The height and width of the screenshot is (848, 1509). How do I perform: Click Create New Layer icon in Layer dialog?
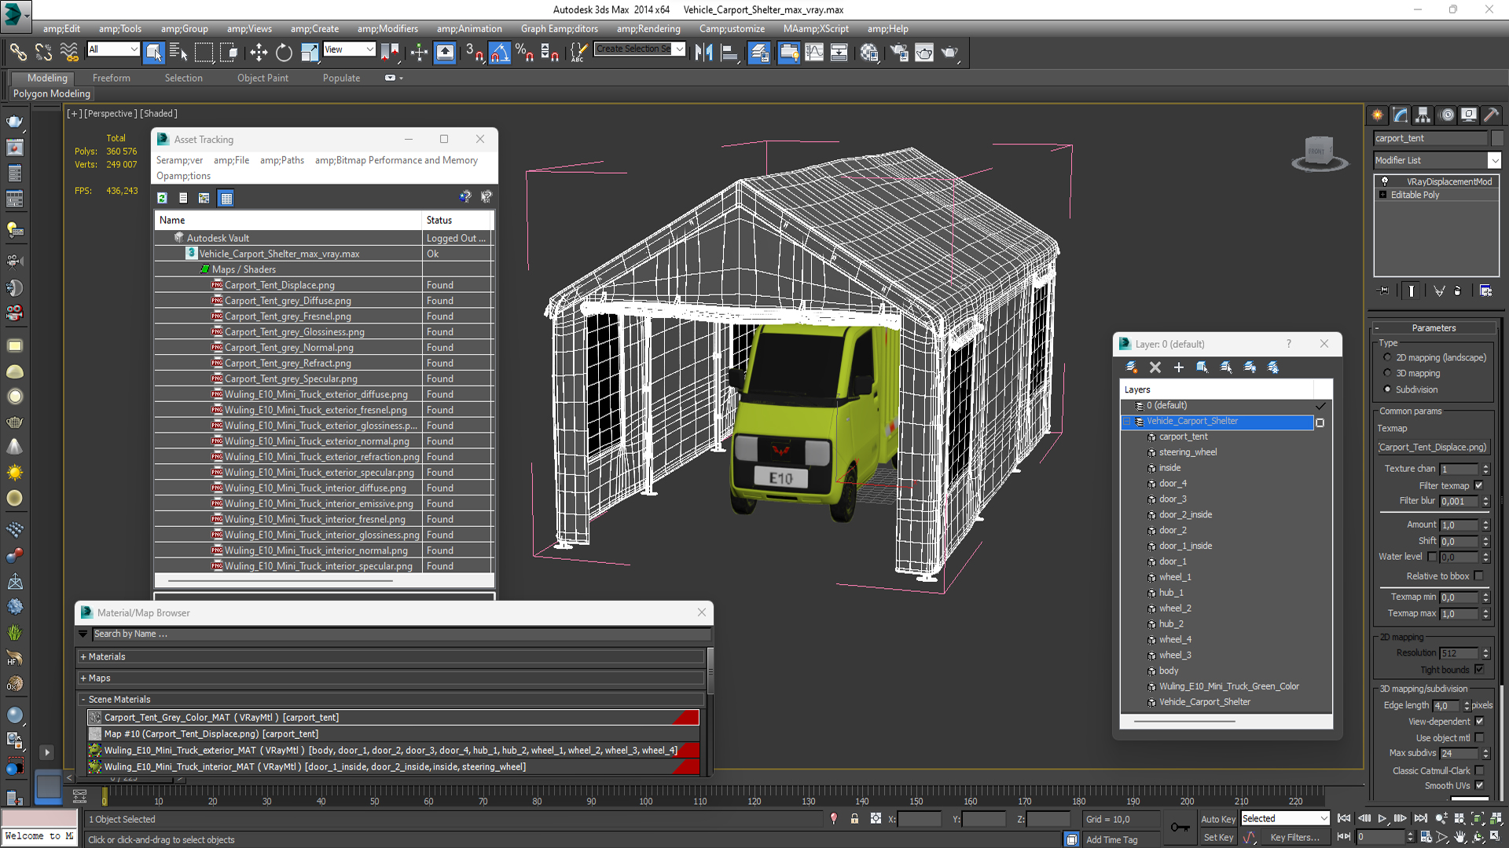pos(1132,367)
